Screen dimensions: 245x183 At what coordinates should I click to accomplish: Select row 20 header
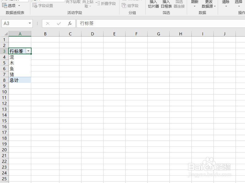coord(4,150)
